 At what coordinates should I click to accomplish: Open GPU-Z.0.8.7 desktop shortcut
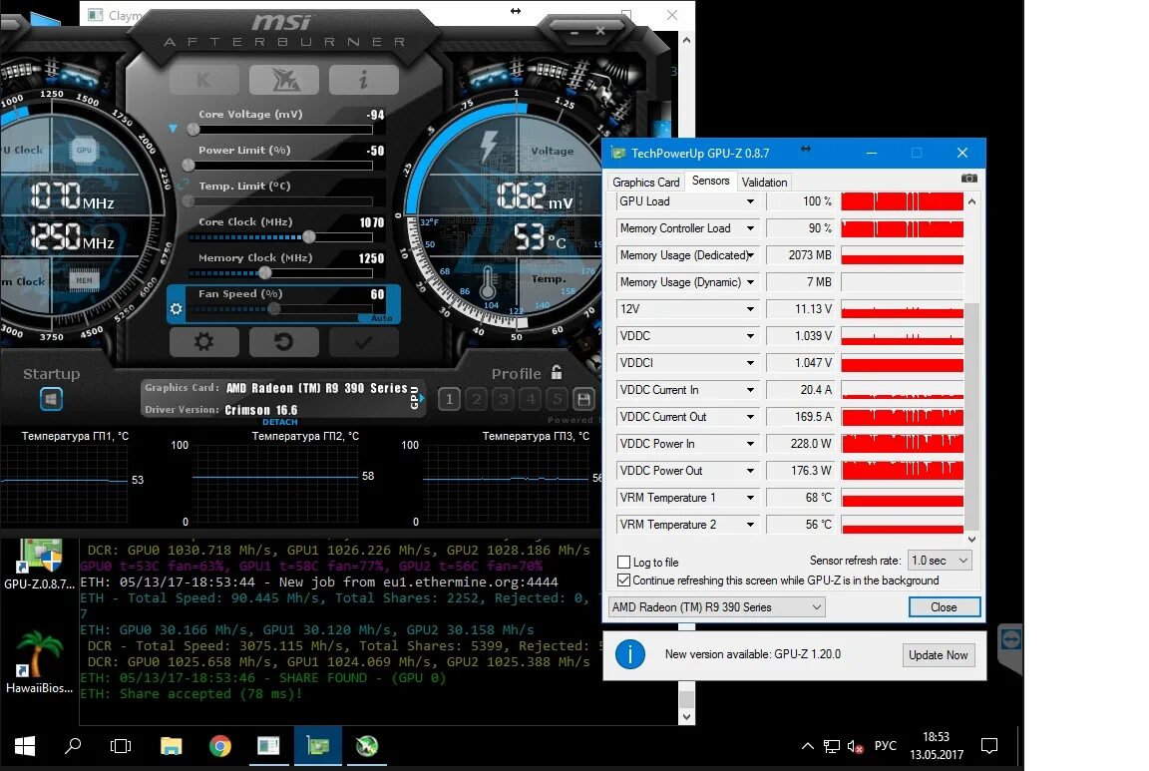coord(39,566)
